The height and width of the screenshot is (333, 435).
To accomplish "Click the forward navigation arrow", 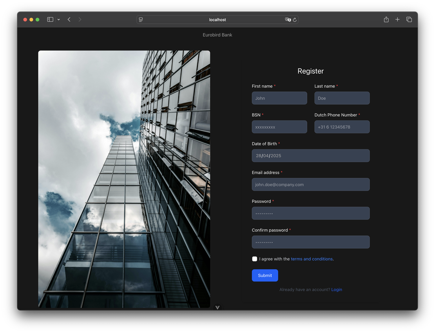I will pos(80,19).
